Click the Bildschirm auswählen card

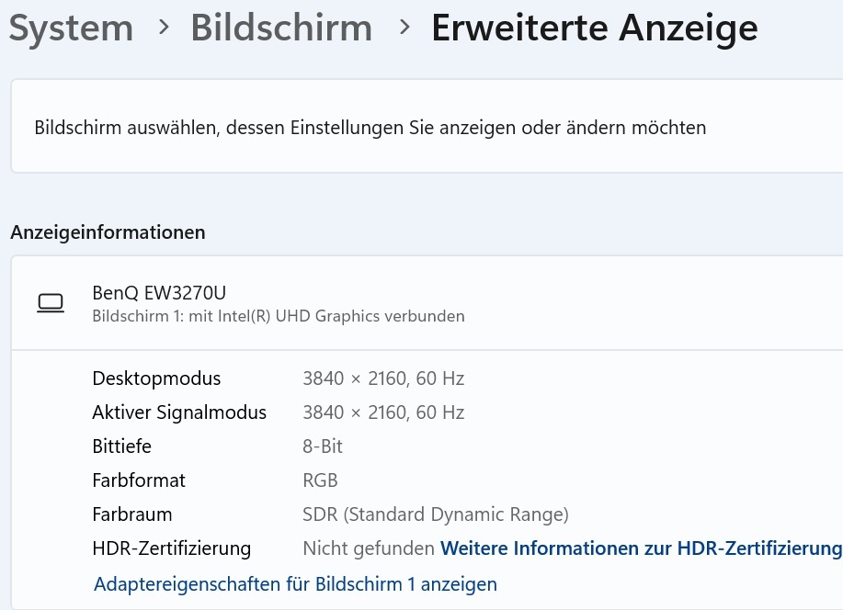click(370, 128)
